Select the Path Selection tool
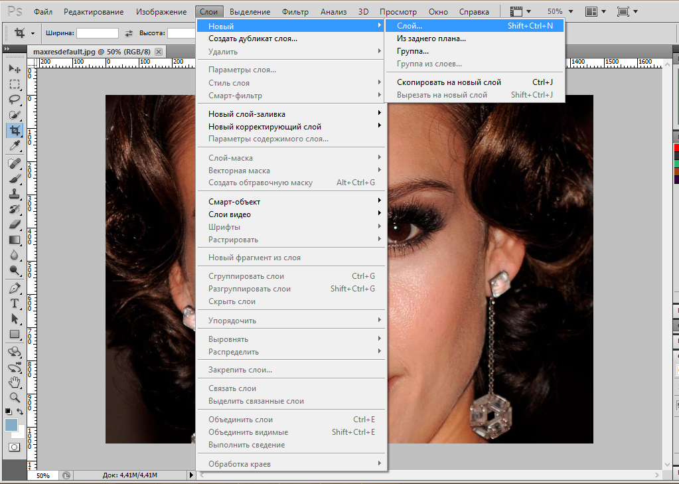The width and height of the screenshot is (679, 484). click(x=15, y=319)
